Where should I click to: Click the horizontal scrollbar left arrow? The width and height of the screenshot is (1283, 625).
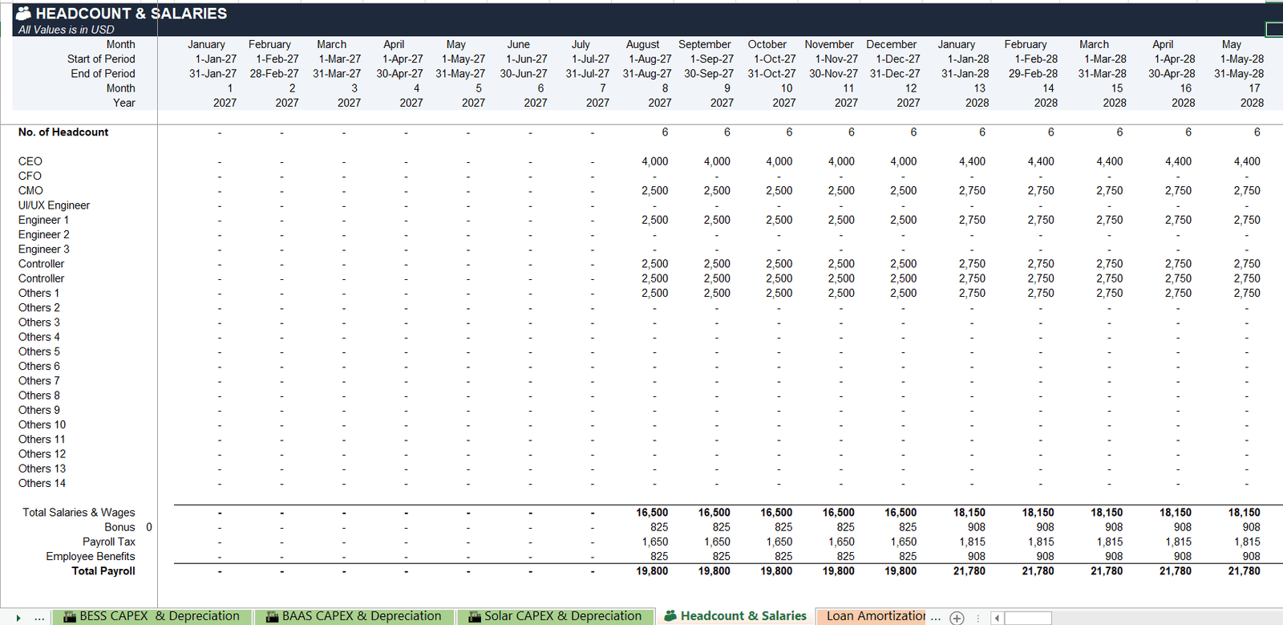tap(997, 618)
